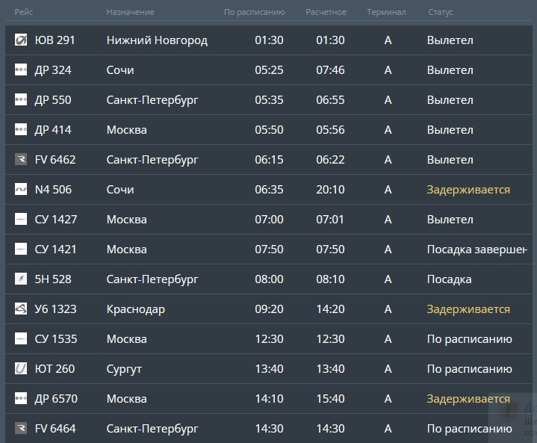Image resolution: width=537 pixels, height=443 pixels.
Task: Click the airline icon for ДР 6570
Action: pyautogui.click(x=21, y=399)
